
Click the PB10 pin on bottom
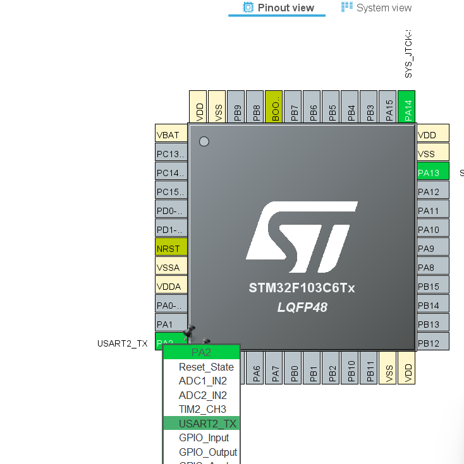350,368
